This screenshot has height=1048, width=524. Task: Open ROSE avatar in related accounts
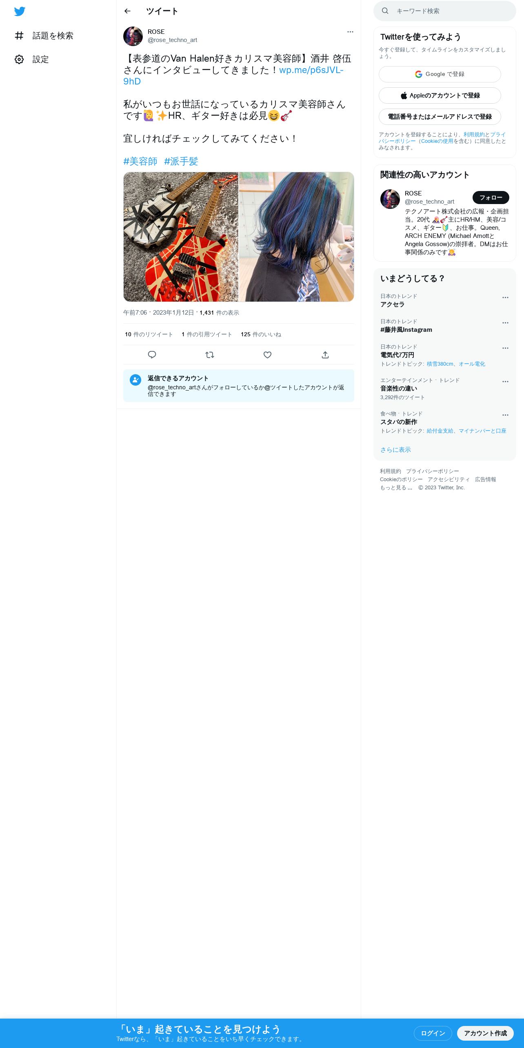[x=390, y=199]
